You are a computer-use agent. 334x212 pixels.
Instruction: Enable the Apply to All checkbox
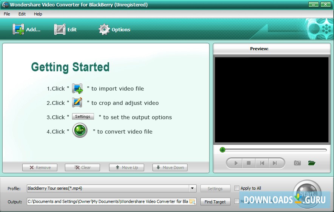[x=237, y=188]
